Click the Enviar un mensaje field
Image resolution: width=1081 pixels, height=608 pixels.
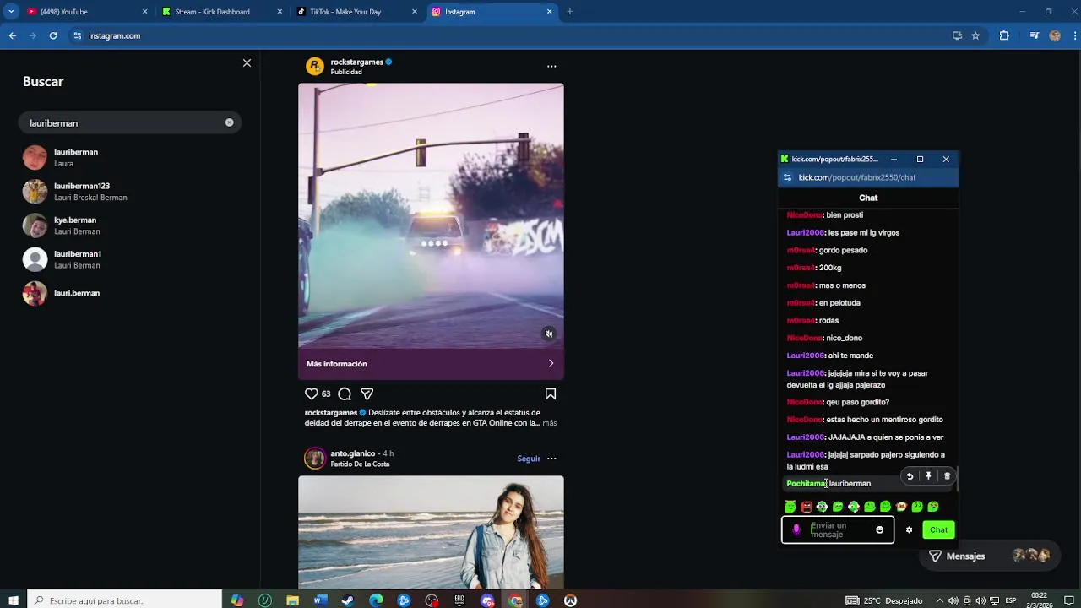coord(837,529)
